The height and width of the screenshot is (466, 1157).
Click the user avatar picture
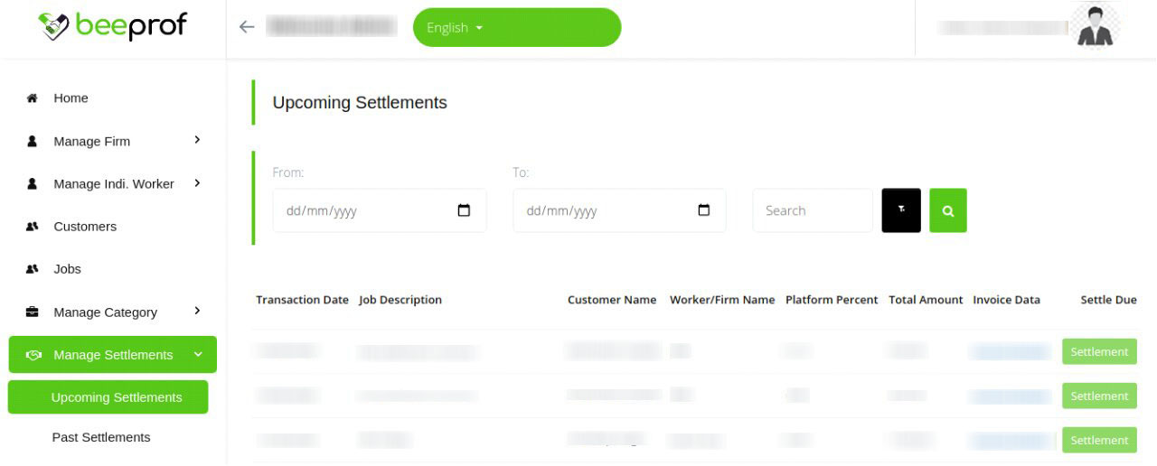[1097, 26]
